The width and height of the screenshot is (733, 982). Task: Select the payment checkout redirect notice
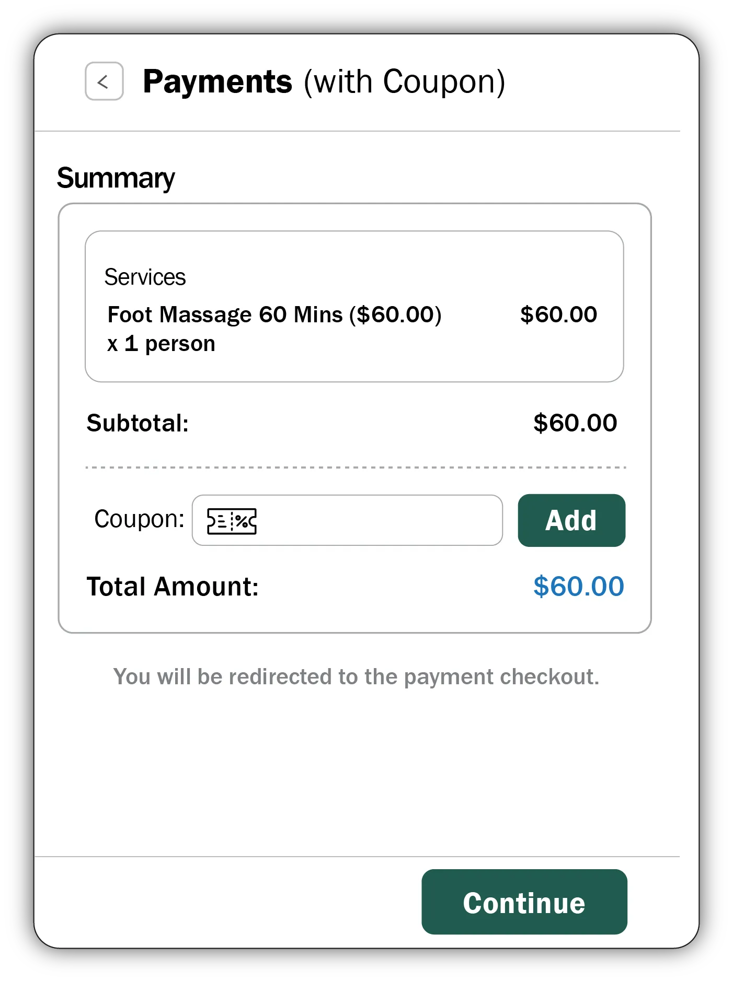pos(357,676)
